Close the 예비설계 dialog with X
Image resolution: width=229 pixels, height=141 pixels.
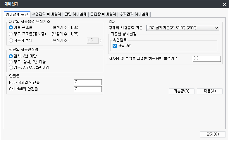coord(224,4)
